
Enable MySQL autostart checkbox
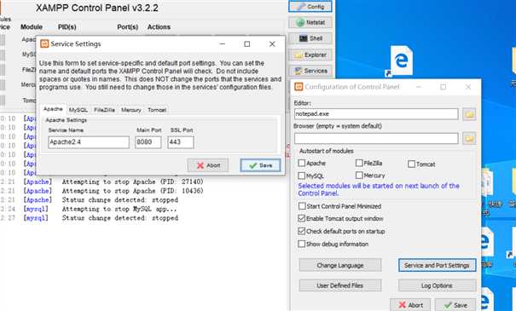pos(302,176)
